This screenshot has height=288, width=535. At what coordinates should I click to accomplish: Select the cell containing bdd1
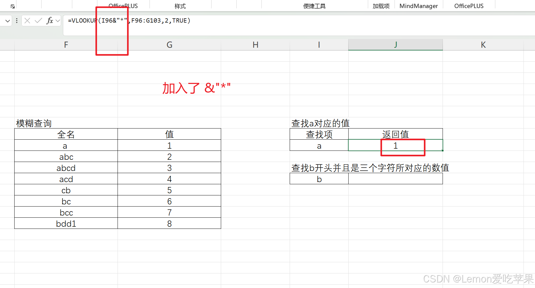click(66, 223)
